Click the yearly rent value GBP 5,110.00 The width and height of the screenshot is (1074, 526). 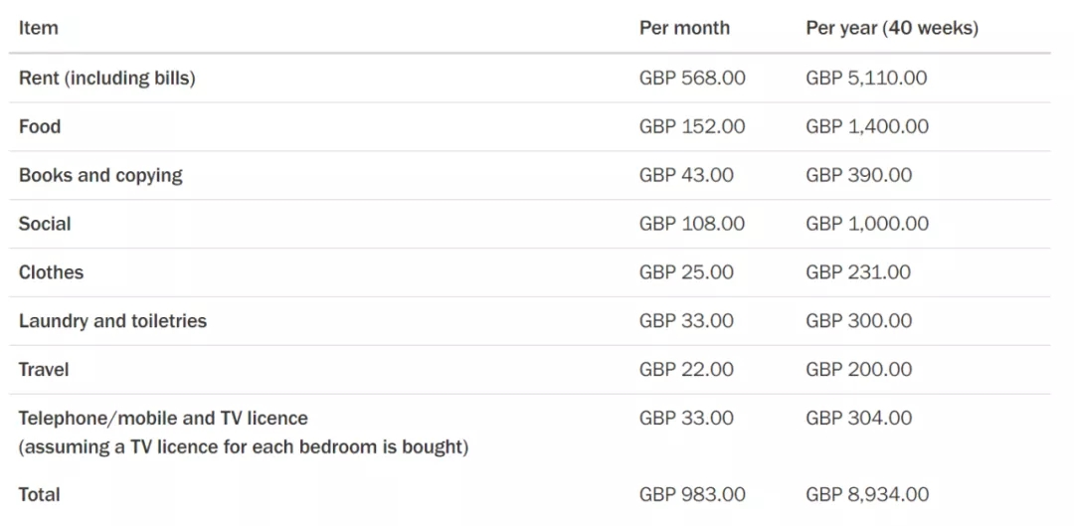[x=866, y=78]
